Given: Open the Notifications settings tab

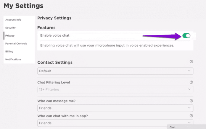Looking at the screenshot, I should click(x=13, y=59).
